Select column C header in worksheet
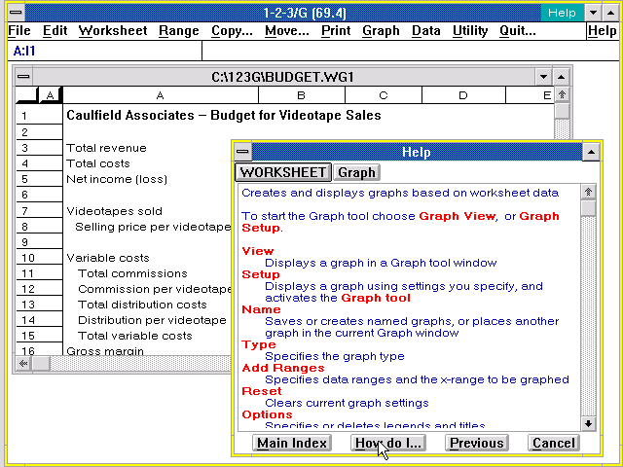The image size is (623, 467). [x=384, y=95]
